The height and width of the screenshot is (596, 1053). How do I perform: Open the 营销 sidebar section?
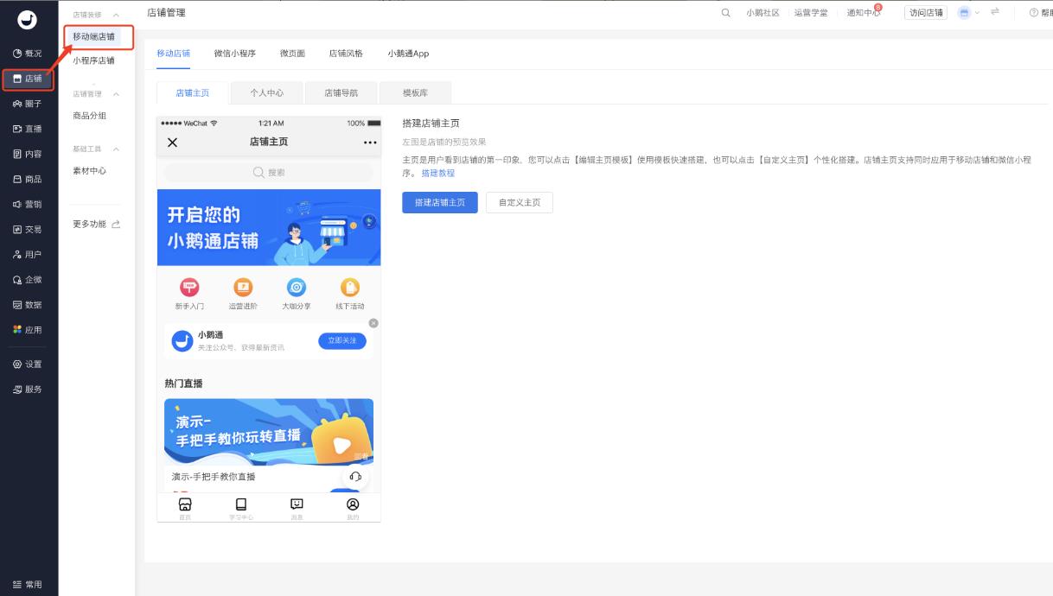(28, 204)
